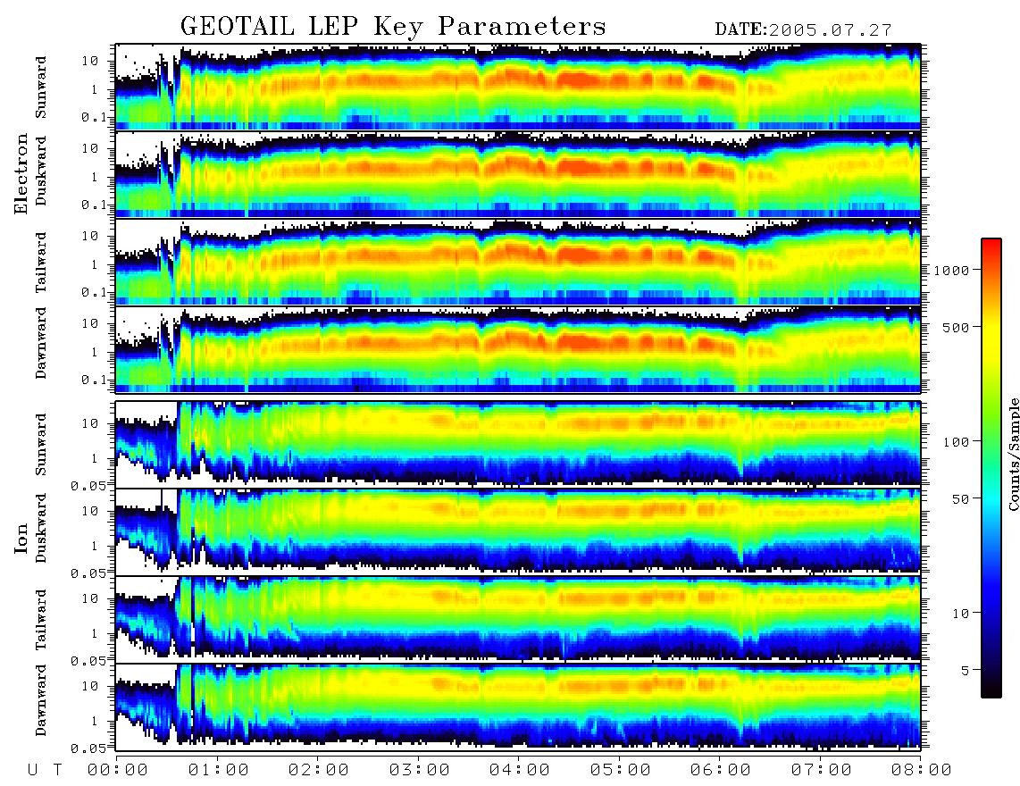Select the Ion "Tailward" panel label

41,619
